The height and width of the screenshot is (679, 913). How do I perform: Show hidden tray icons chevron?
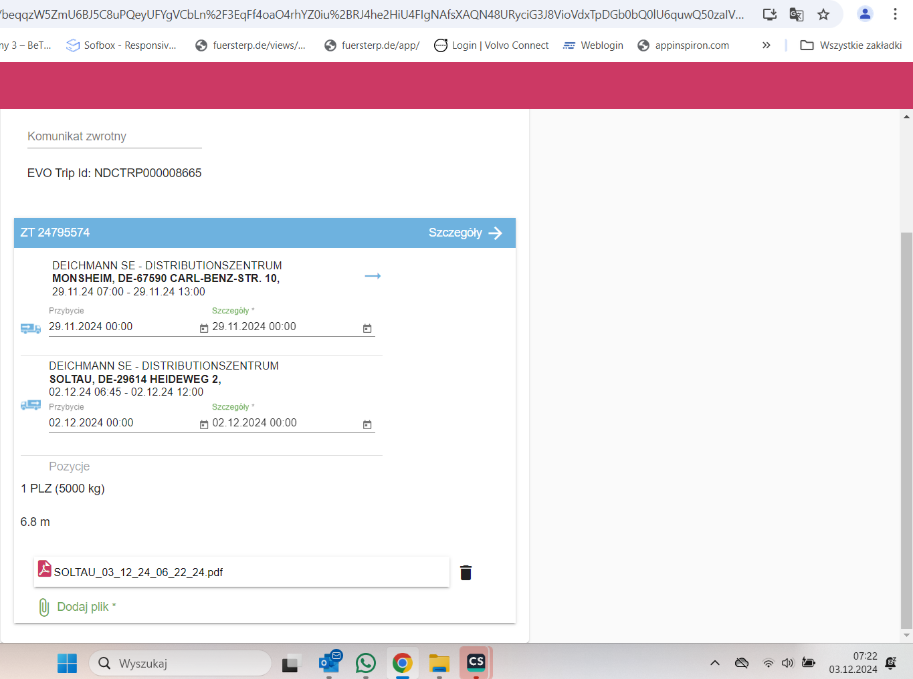(715, 663)
